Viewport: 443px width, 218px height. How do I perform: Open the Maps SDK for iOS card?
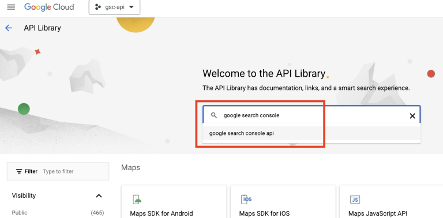283,202
